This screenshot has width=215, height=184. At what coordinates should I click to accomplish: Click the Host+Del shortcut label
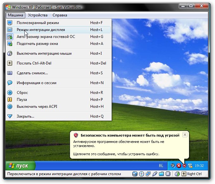pos(98,63)
